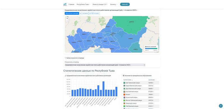Click the Войти ВК login button
Image resolution: width=224 pixels, height=109 pixels.
125,4
